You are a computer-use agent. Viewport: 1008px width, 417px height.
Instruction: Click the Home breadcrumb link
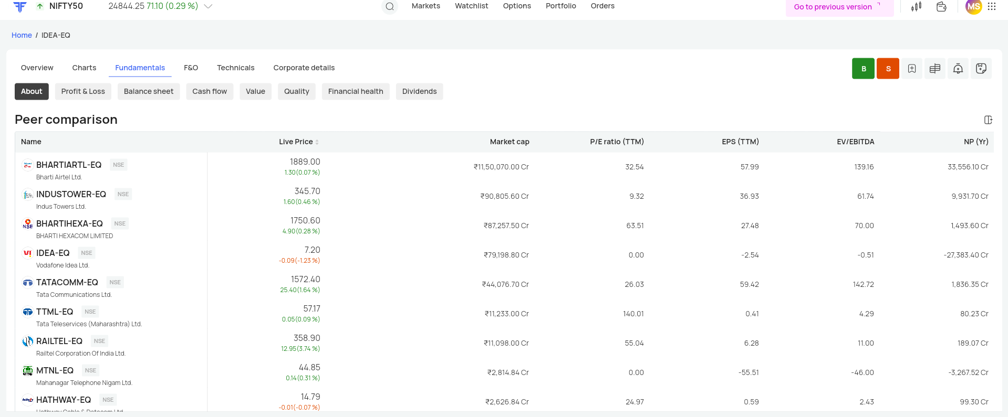point(22,35)
